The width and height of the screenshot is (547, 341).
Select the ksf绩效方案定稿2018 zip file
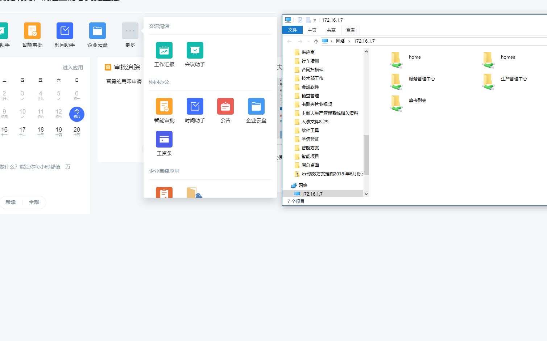(x=329, y=174)
